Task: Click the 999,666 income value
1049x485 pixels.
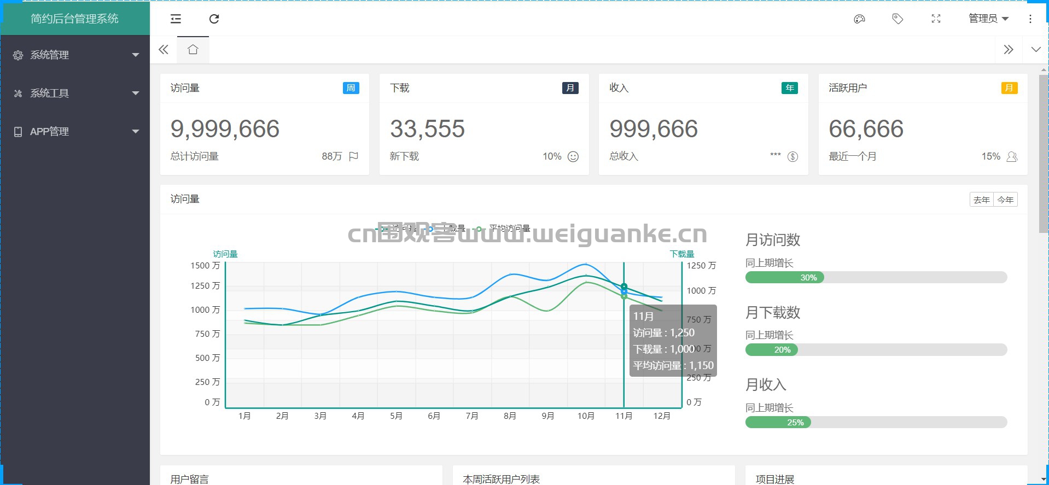Action: [654, 129]
